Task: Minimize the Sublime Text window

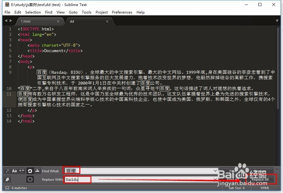Action: (246, 5)
